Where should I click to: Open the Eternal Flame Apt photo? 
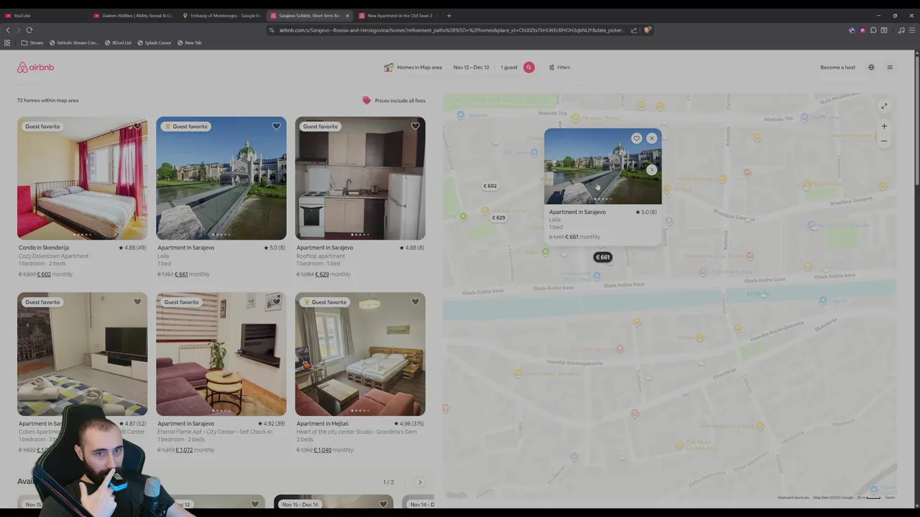click(221, 354)
